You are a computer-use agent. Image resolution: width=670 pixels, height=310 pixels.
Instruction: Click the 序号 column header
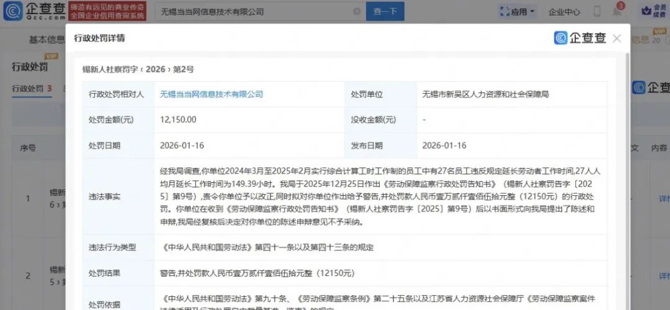[28, 148]
